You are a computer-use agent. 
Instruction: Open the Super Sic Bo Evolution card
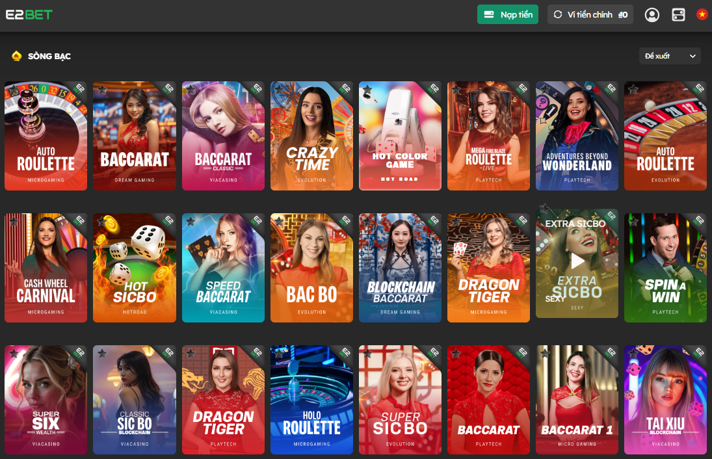(x=400, y=400)
